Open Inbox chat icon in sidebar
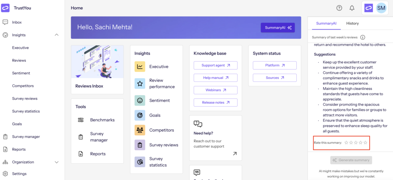This screenshot has width=393, height=180. click(x=5, y=22)
